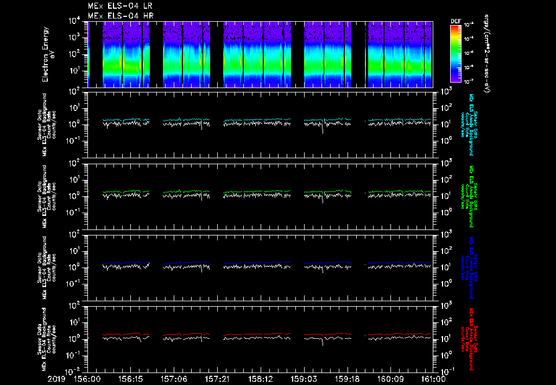Click the DEF rainbow color bar

point(456,54)
